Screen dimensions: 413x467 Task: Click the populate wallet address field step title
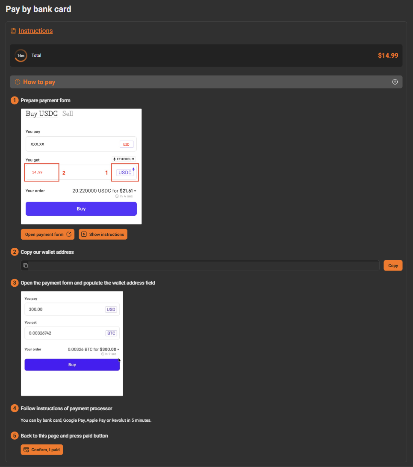pyautogui.click(x=88, y=283)
